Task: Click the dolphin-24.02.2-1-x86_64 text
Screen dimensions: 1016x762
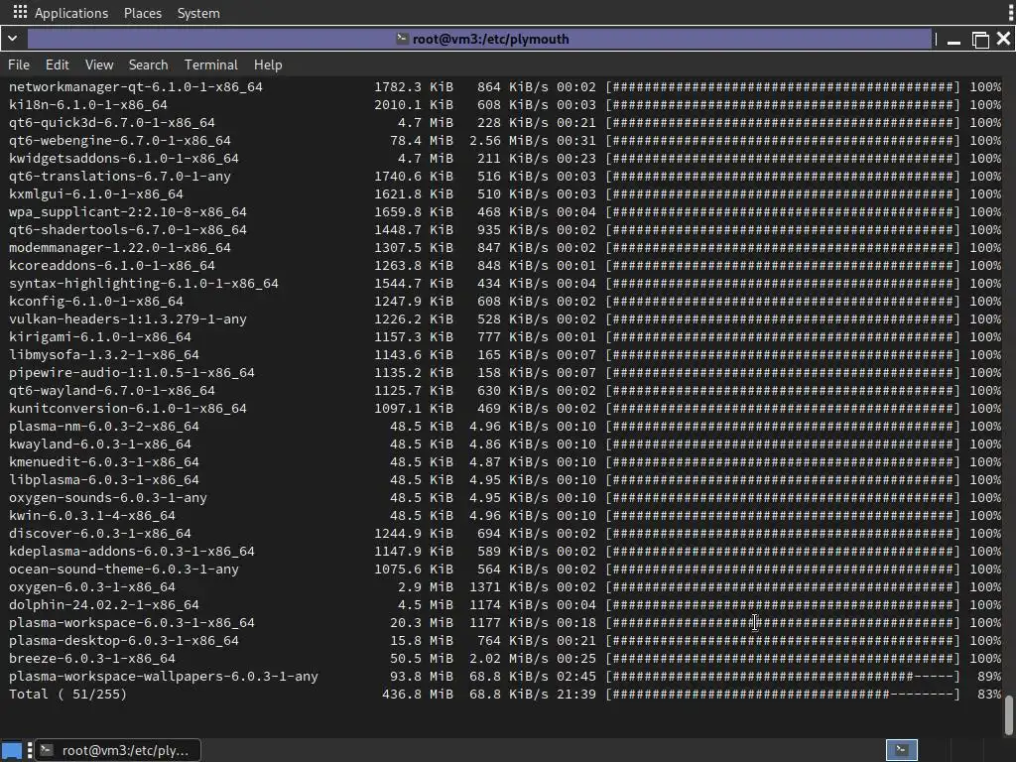Action: (x=103, y=605)
